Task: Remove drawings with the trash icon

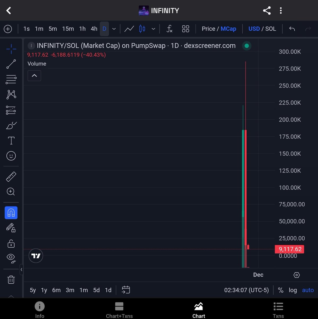Action: pos(11,279)
